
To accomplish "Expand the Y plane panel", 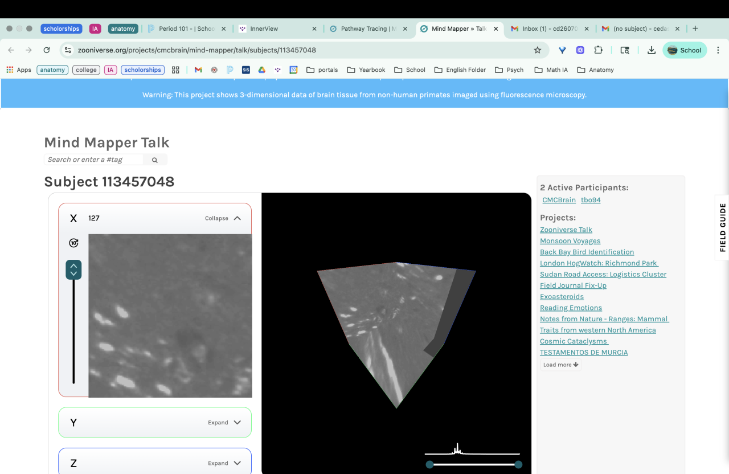I will tap(224, 423).
